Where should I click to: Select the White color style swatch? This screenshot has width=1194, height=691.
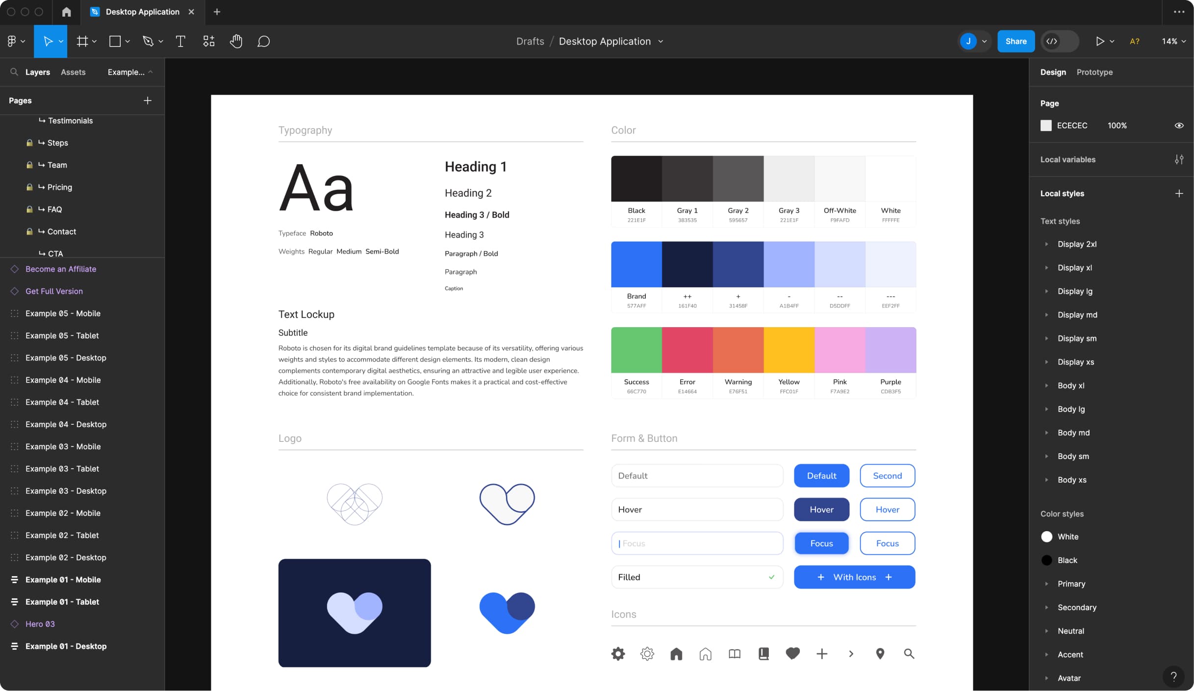[1046, 537]
